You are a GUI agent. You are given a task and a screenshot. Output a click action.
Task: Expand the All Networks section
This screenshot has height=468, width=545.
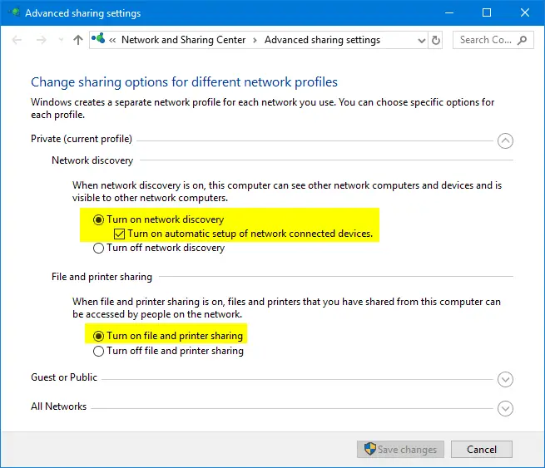point(505,408)
